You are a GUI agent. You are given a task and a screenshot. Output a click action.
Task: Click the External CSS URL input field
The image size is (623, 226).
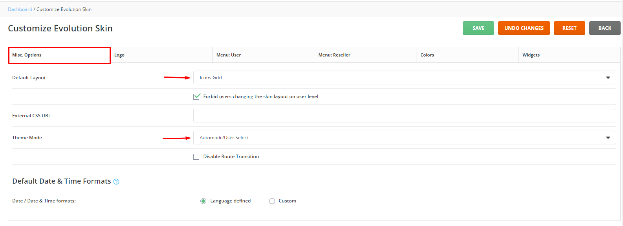pos(405,116)
